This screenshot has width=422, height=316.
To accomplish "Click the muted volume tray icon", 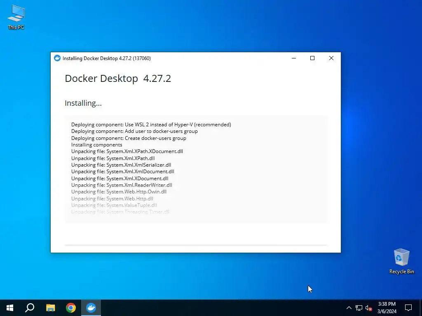I will click(369, 308).
